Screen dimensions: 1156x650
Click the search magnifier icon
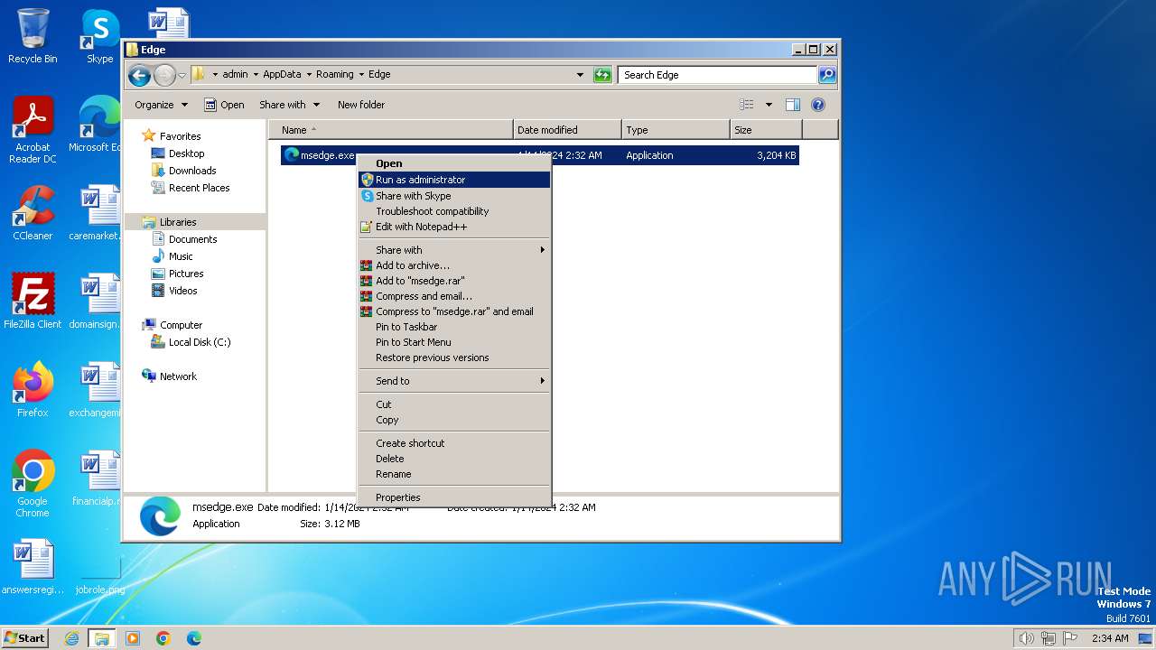[x=827, y=75]
